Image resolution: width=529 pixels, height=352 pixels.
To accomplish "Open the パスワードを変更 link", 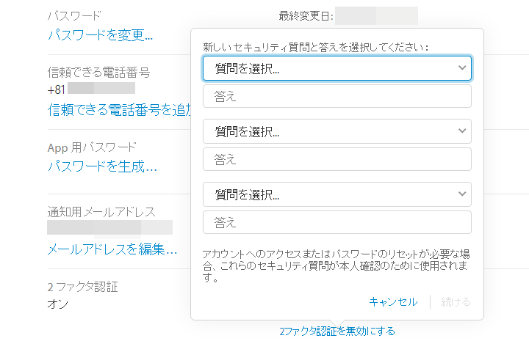I will pos(100,35).
